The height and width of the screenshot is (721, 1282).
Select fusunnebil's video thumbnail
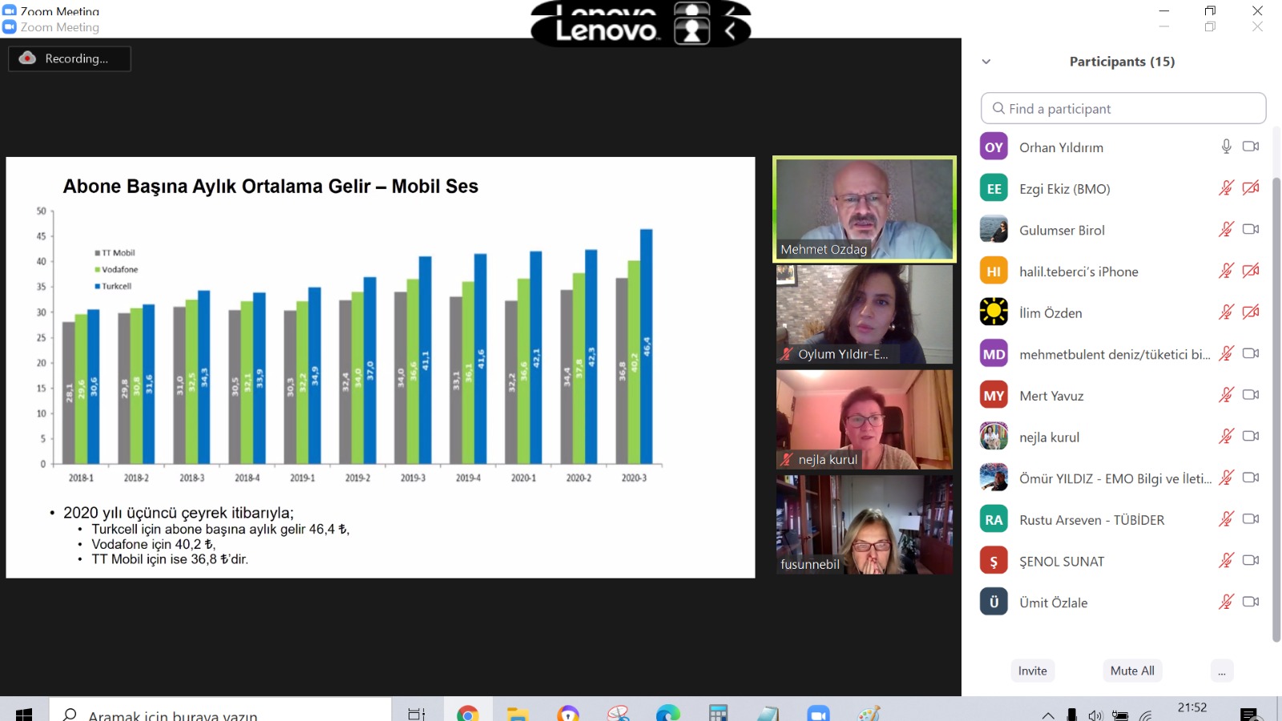(865, 524)
